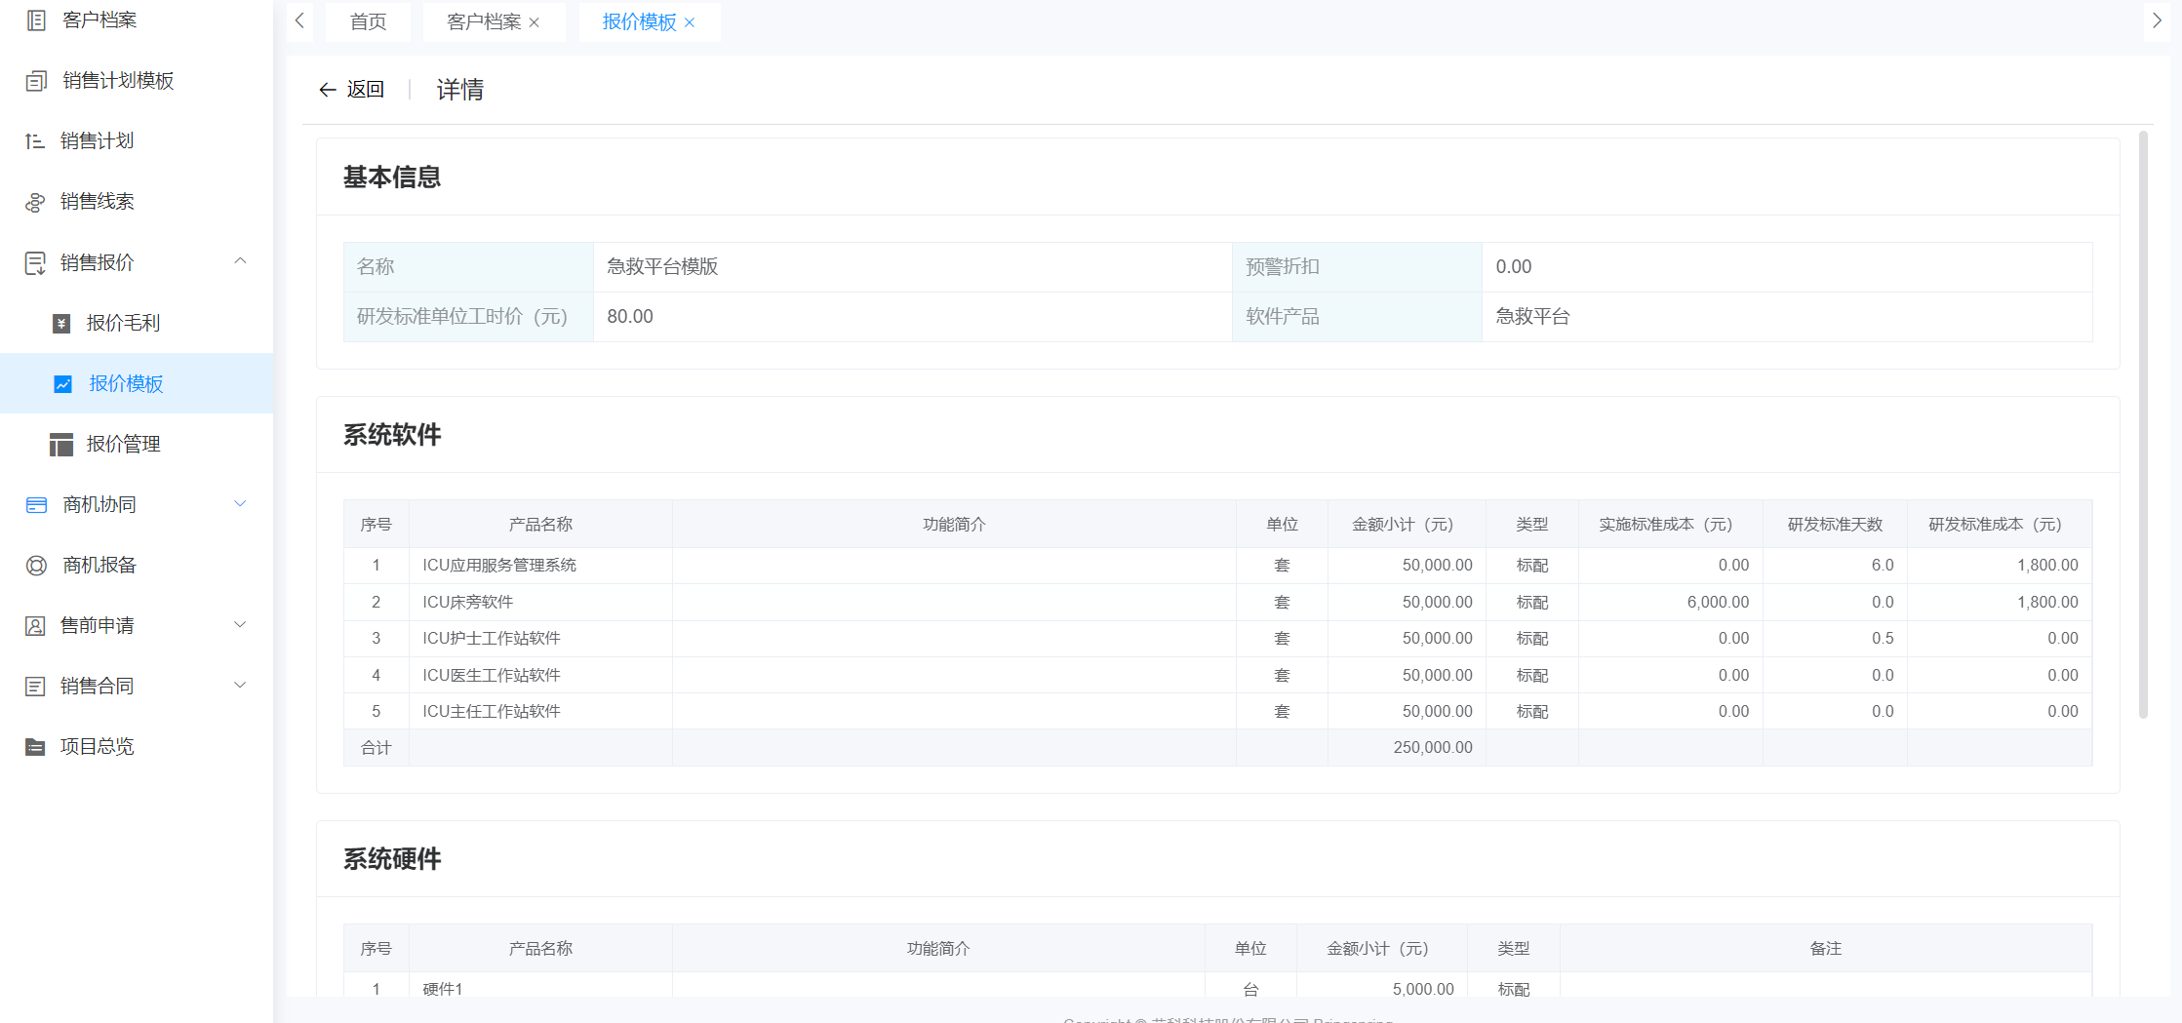The height and width of the screenshot is (1023, 2182).
Task: Expand the 售前申请 menu
Action: (240, 625)
